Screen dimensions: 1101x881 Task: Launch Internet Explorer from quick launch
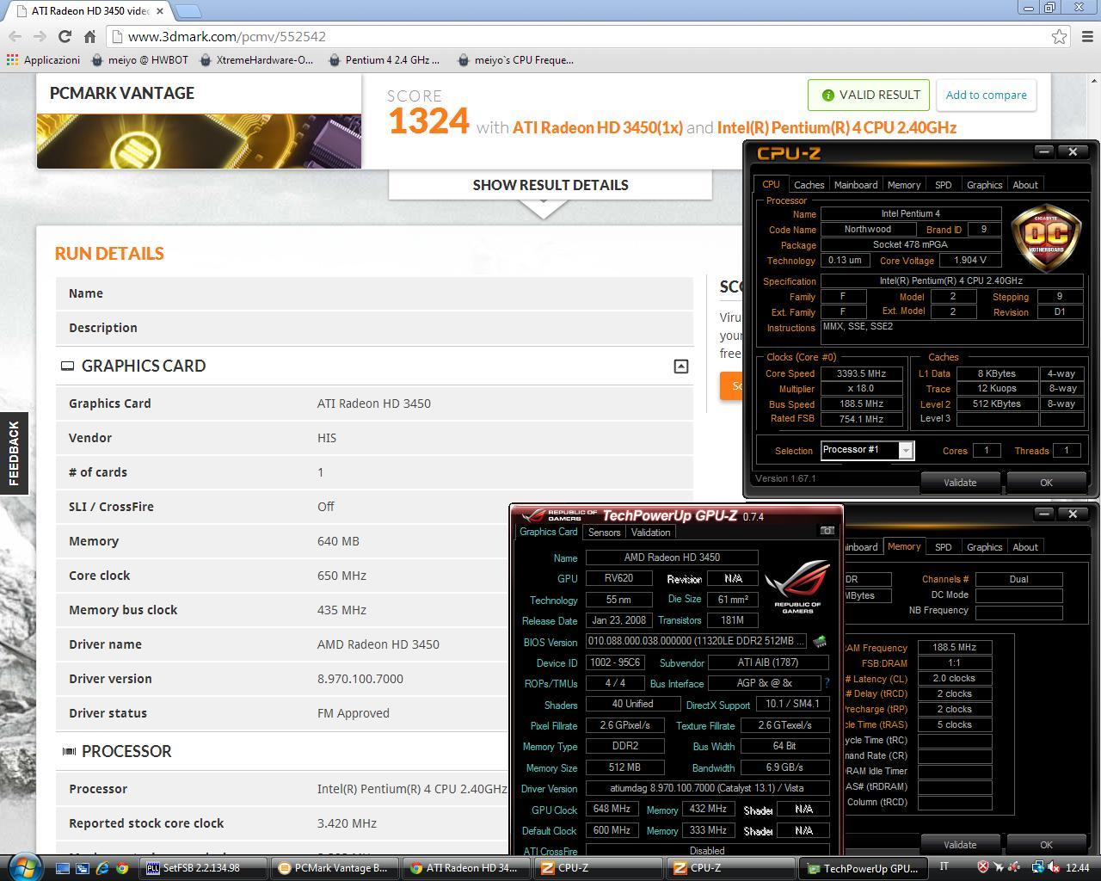pos(102,868)
